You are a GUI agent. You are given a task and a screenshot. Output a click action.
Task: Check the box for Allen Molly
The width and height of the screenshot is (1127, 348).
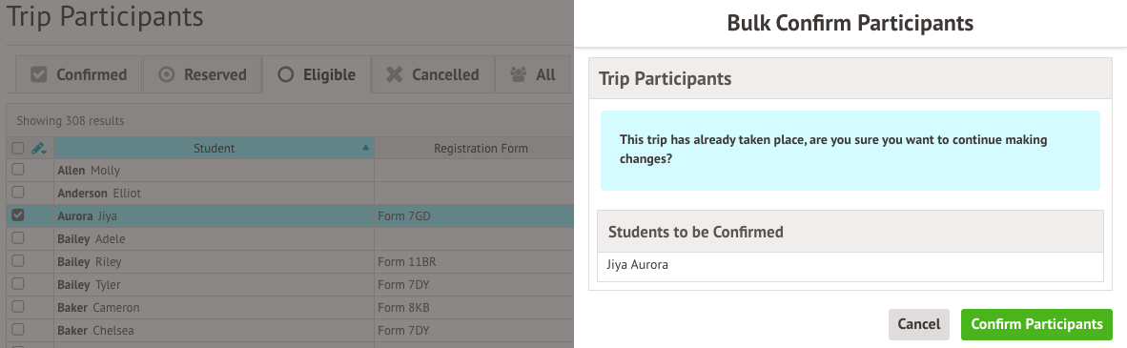click(x=18, y=170)
